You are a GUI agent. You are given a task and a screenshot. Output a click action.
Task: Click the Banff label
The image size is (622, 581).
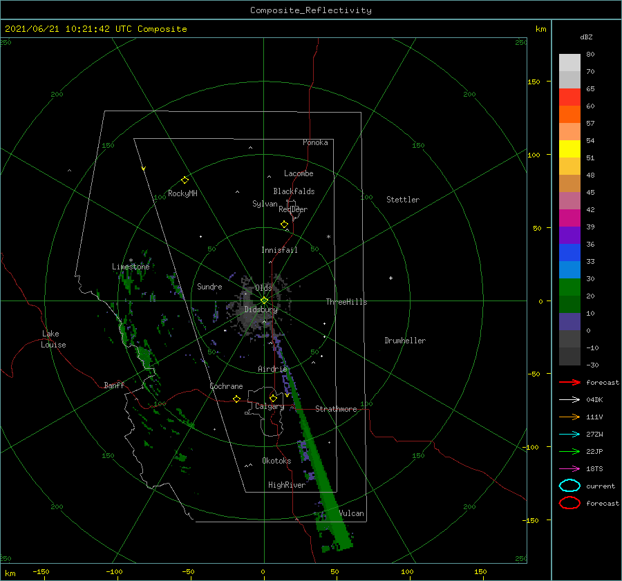tap(114, 385)
